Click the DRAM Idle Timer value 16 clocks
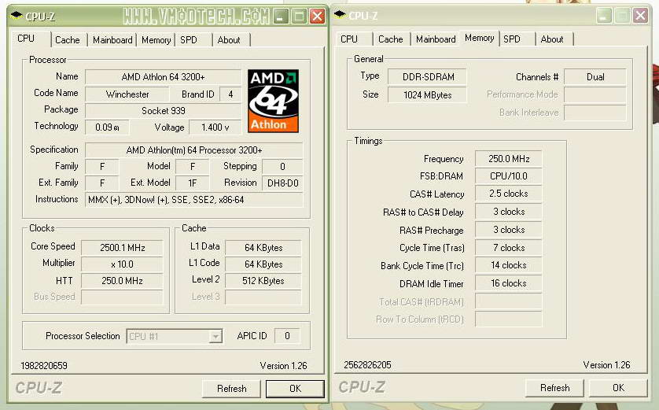Screen dimensions: 659x410 point(509,283)
